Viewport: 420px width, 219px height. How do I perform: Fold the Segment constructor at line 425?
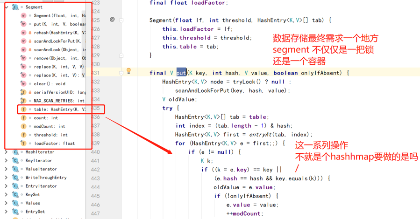tap(121, 20)
